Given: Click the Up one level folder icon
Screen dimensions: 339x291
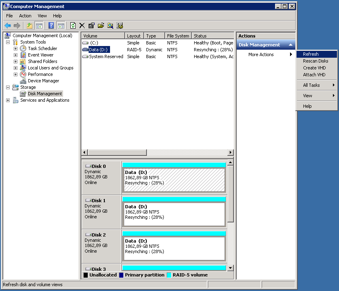Looking at the screenshot, I should point(30,25).
